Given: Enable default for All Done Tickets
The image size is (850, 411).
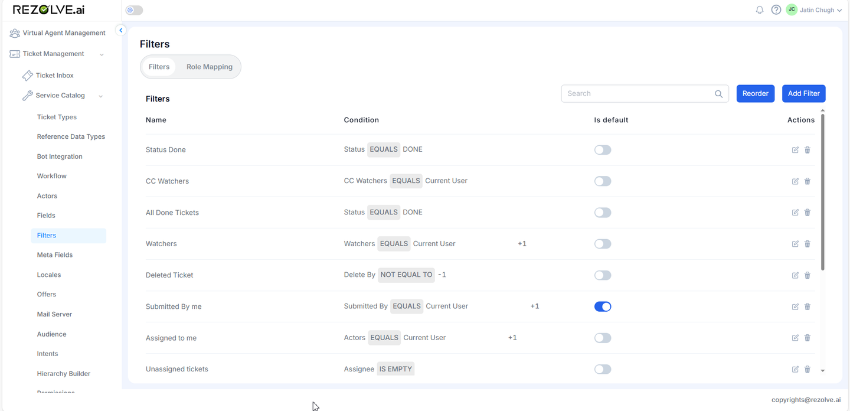Looking at the screenshot, I should pos(603,213).
